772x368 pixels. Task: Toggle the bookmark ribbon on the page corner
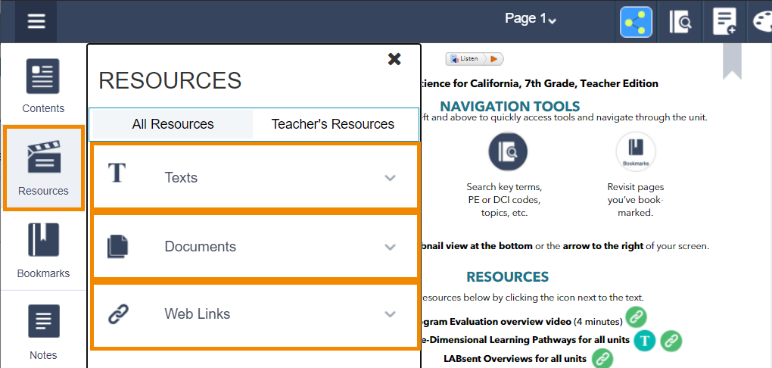(732, 61)
